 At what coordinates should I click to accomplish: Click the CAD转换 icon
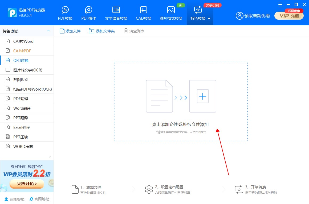[x=144, y=10]
